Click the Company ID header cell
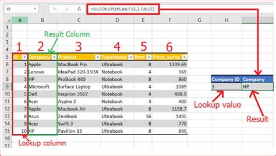This screenshot has width=276, height=156. coord(227,79)
